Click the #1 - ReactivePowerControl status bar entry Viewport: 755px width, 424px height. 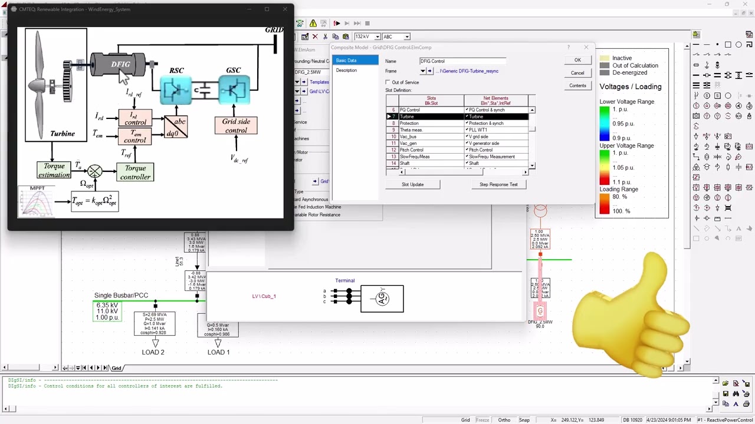pos(725,420)
